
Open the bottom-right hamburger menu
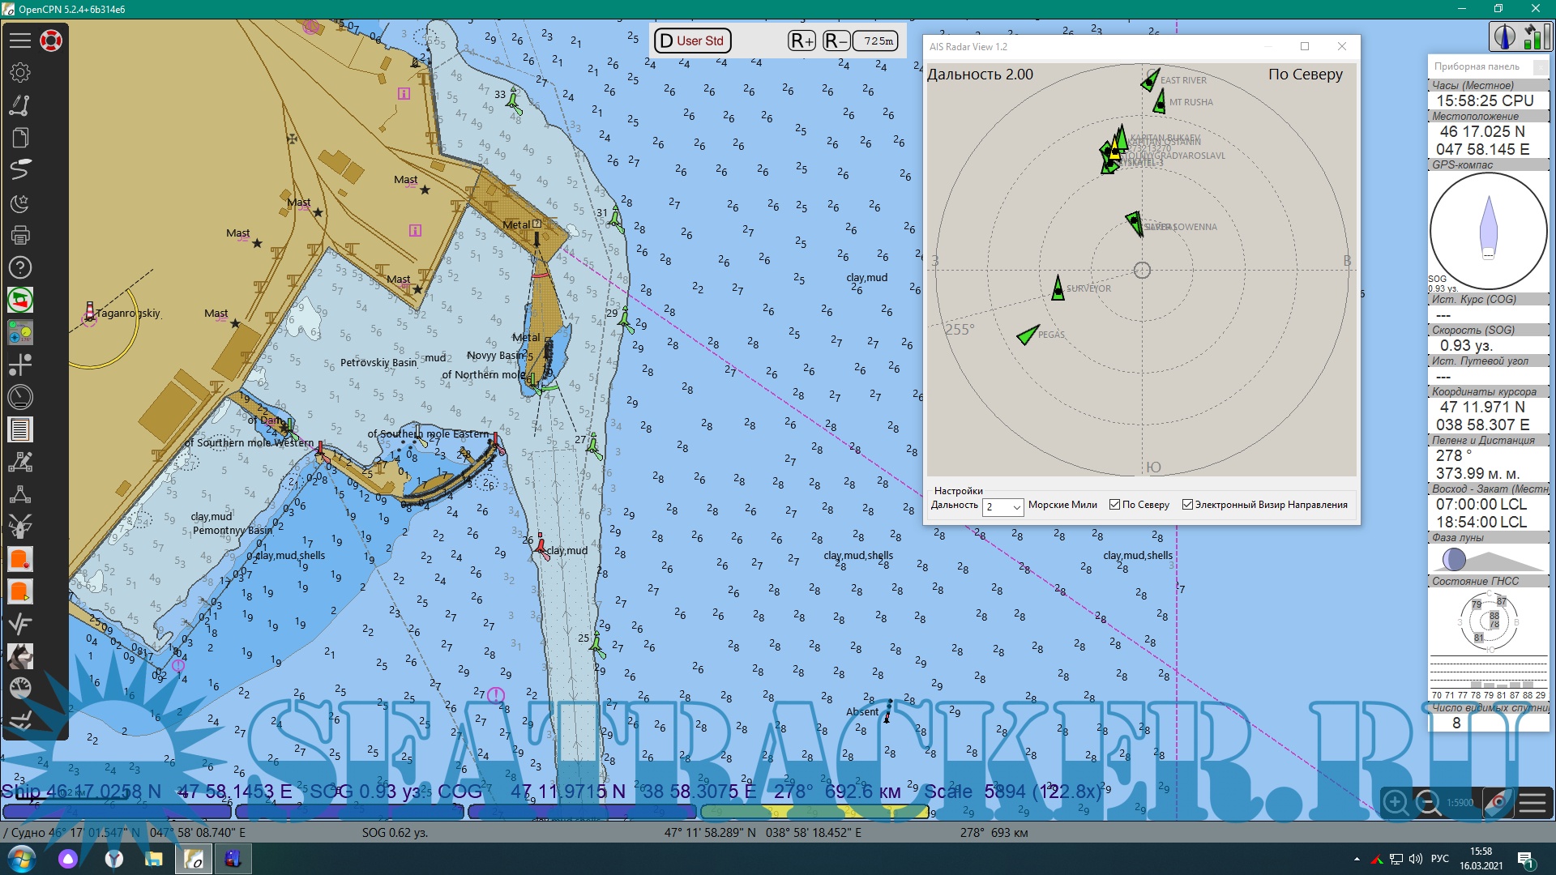(1532, 803)
